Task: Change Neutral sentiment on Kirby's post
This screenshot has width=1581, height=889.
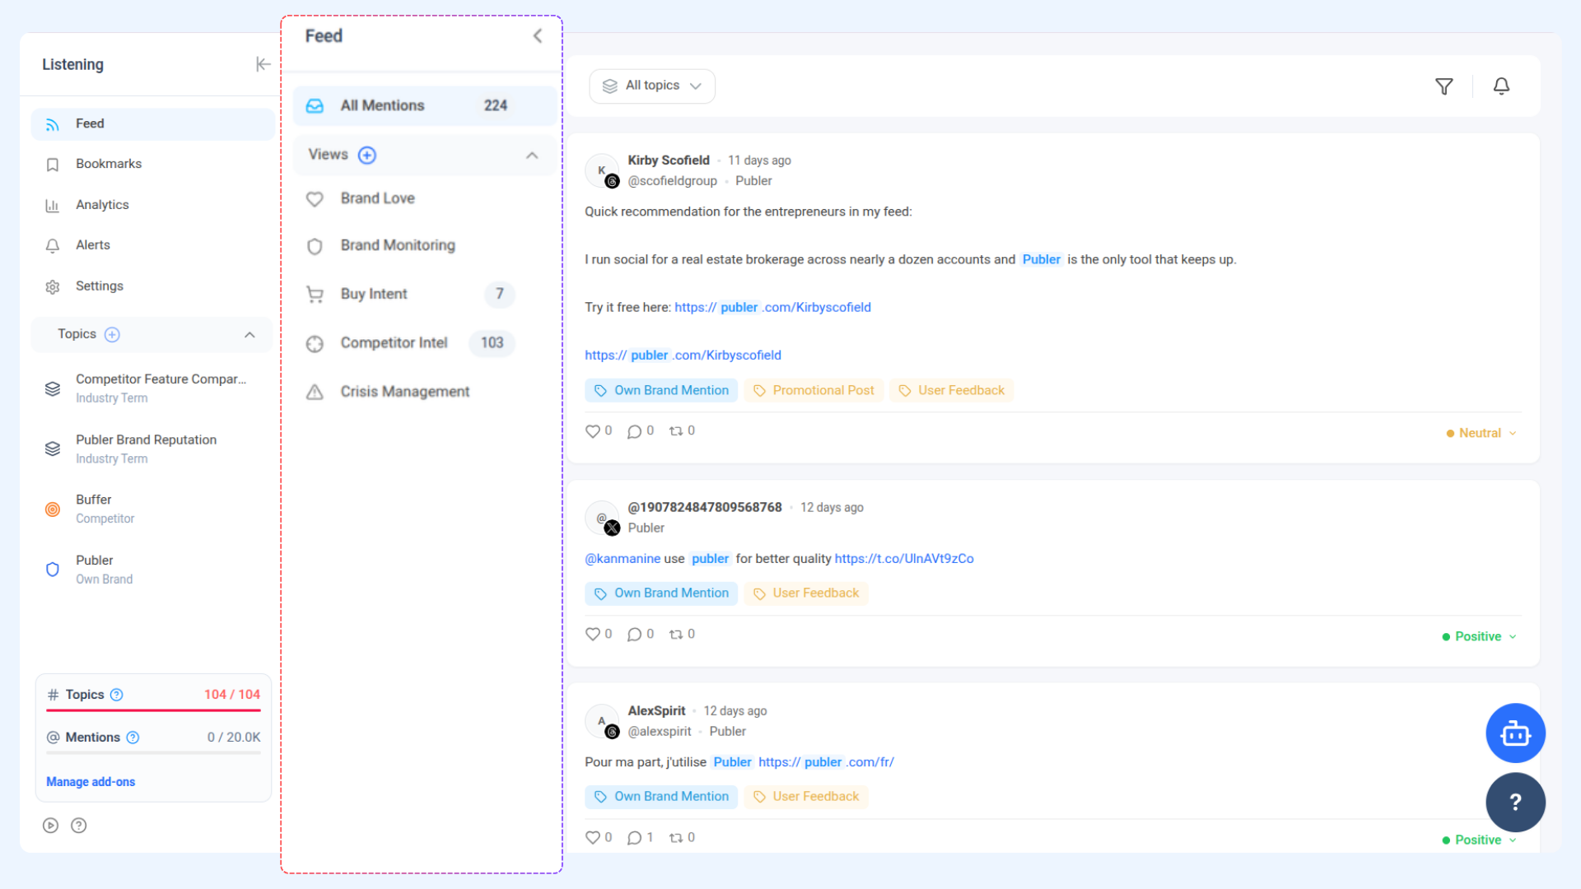Action: (x=1481, y=433)
